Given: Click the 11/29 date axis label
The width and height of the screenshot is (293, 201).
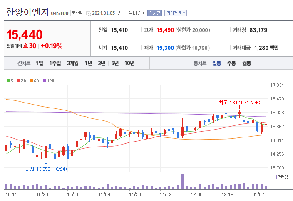Looking at the screenshot, I should (166, 194).
